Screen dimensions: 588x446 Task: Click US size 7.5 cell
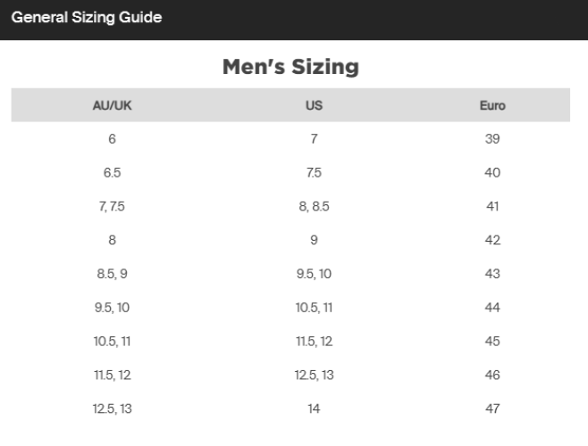[x=314, y=173]
